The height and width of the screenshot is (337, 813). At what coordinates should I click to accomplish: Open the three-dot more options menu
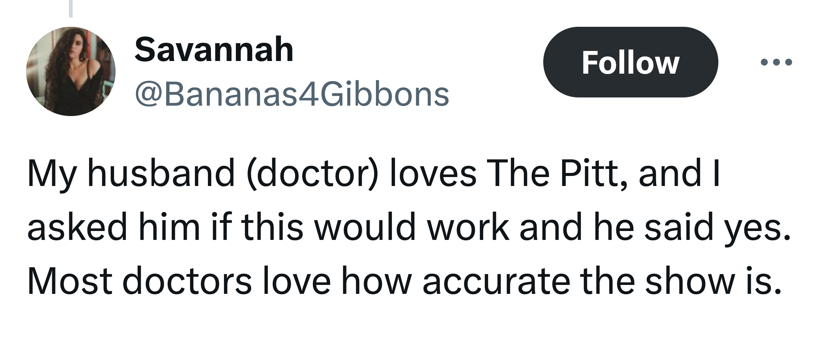776,62
